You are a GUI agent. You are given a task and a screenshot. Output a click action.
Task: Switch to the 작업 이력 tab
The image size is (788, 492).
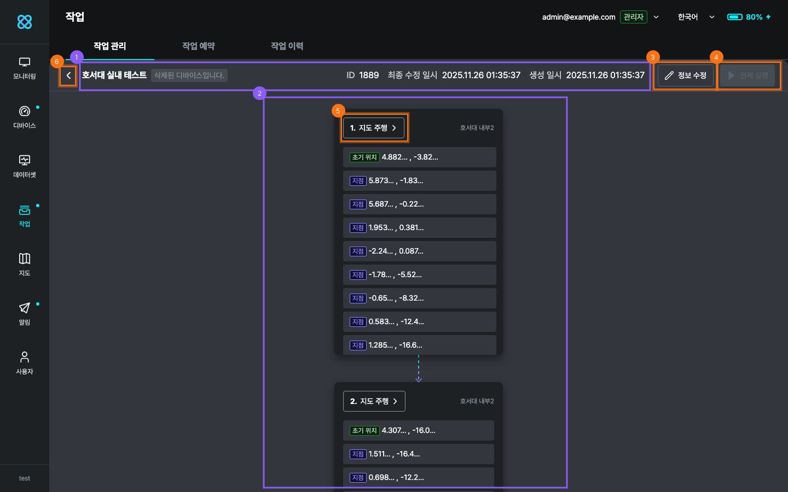pyautogui.click(x=287, y=46)
